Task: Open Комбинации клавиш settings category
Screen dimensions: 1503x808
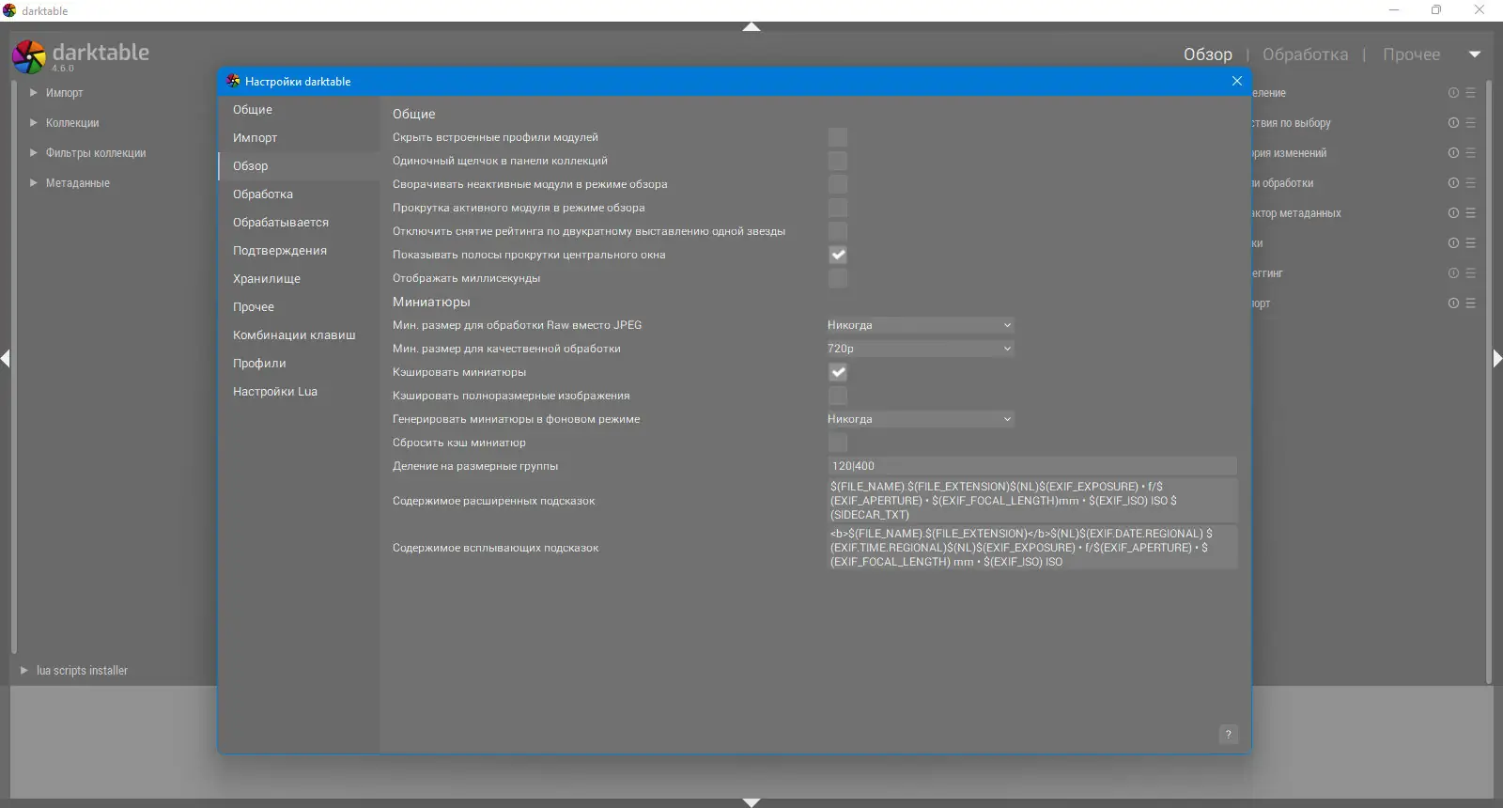Action: 299,335
